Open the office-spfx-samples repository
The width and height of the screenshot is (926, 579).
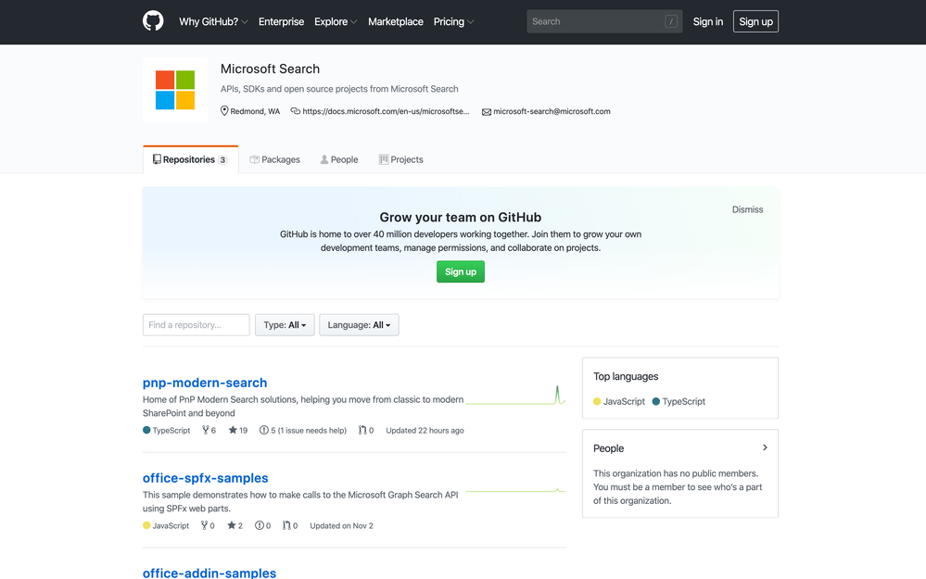[x=206, y=477]
